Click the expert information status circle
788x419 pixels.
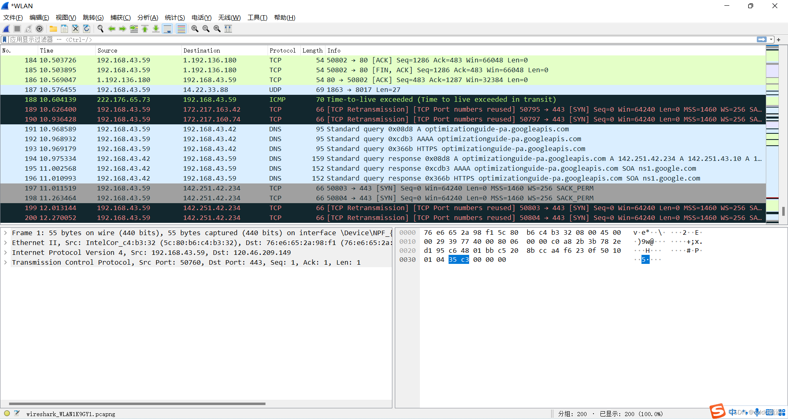(7, 413)
